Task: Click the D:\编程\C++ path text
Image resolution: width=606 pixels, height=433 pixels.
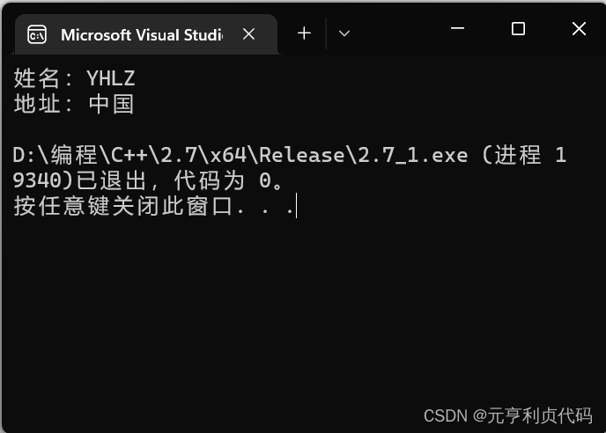Action: 80,155
